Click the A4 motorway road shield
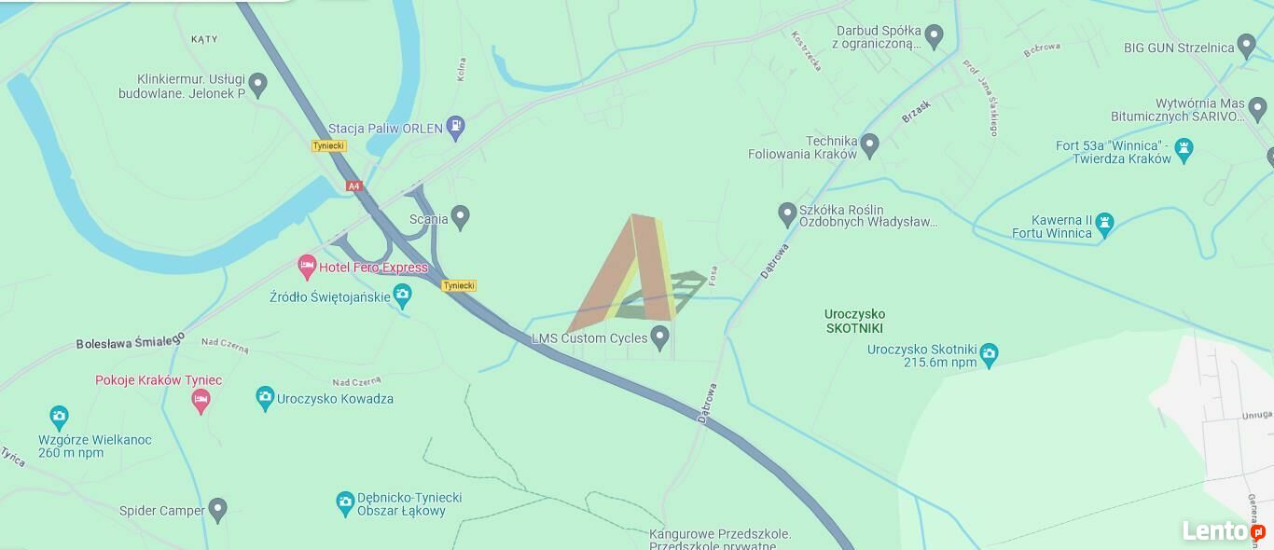Viewport: 1274px width, 550px height. [x=353, y=186]
